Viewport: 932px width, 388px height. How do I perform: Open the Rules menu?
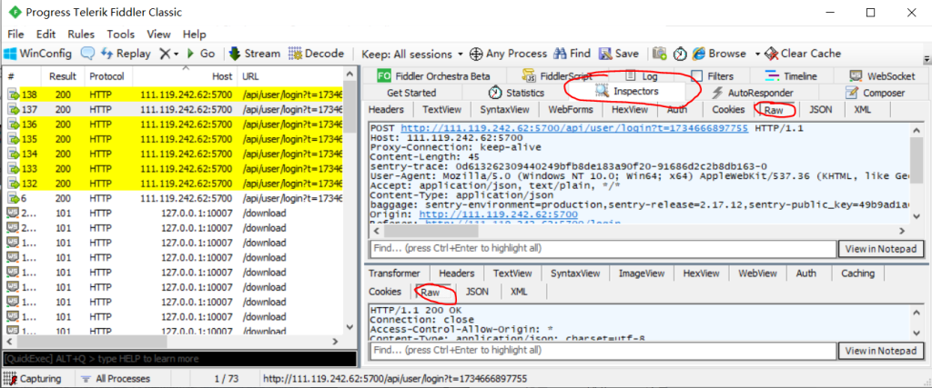[x=80, y=34]
